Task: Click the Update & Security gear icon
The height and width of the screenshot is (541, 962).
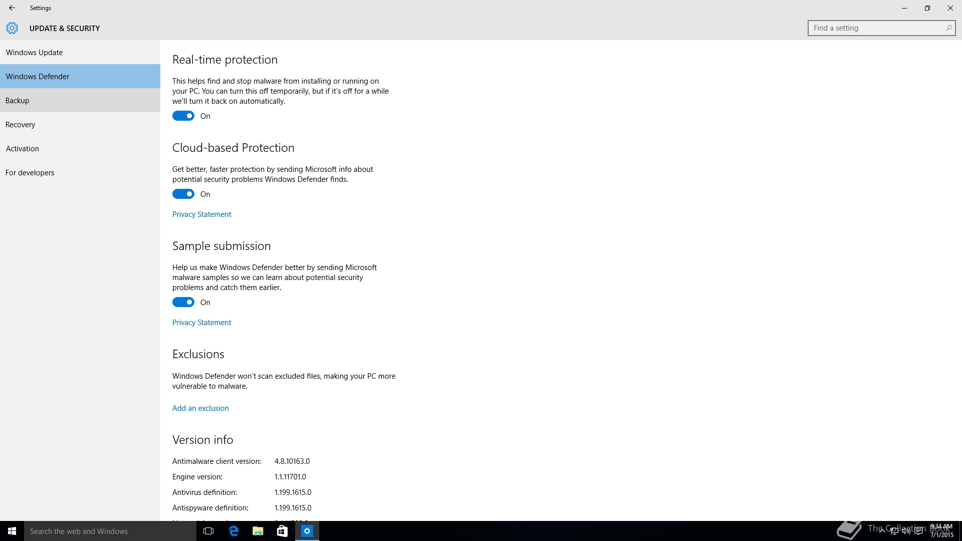Action: [12, 29]
